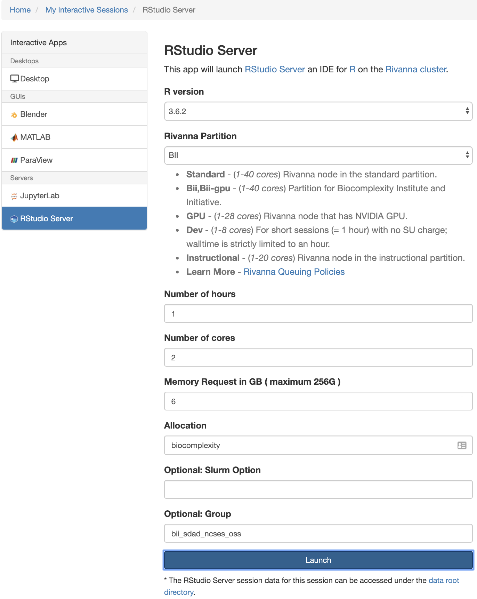Click the Desktops section label

coord(24,61)
